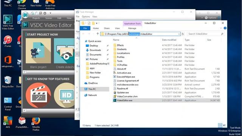Expand the ribbon chevron in Explorer

pyautogui.click(x=221, y=28)
